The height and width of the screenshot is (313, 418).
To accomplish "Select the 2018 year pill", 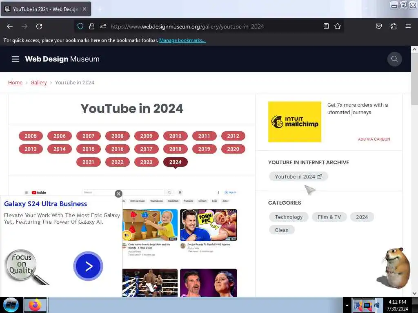I will click(175, 149).
